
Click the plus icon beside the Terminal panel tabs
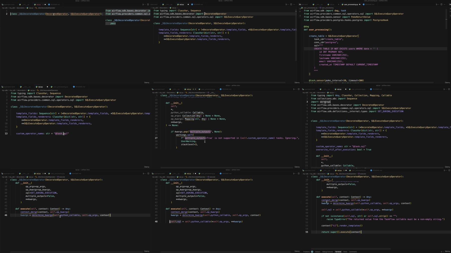[441, 251]
